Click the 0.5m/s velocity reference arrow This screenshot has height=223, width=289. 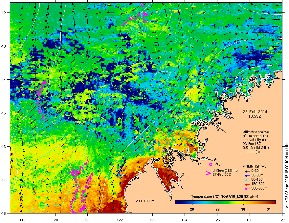click(x=254, y=152)
